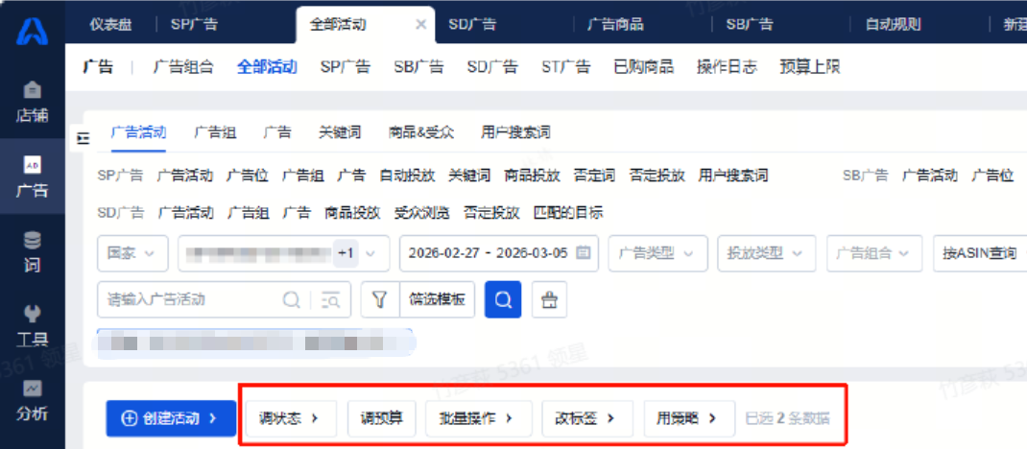Open the 分析 (Analysis) sidebar section

tap(32, 401)
